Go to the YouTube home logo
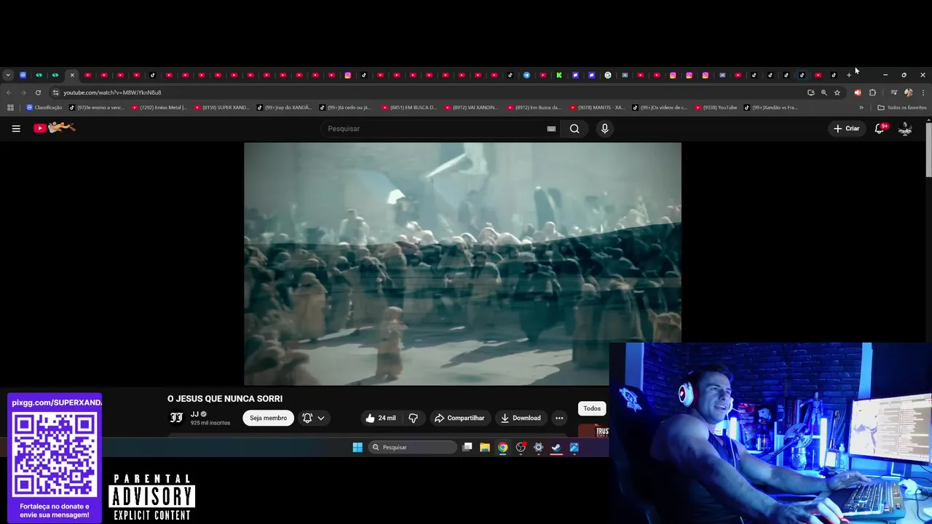Viewport: 932px width, 524px height. [55, 128]
